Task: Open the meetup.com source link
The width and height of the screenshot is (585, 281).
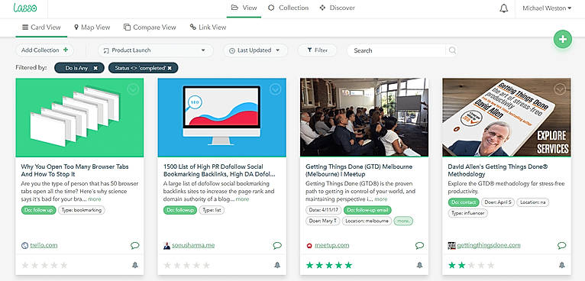Action: tap(331, 245)
